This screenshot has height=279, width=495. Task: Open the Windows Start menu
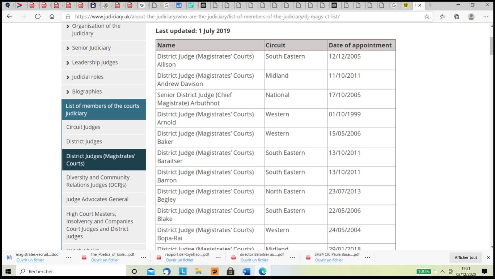(8, 271)
